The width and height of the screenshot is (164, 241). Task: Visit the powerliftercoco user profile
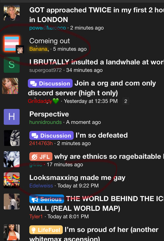(x=48, y=28)
